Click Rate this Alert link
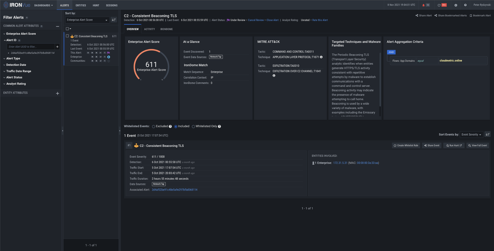 [x=320, y=20]
